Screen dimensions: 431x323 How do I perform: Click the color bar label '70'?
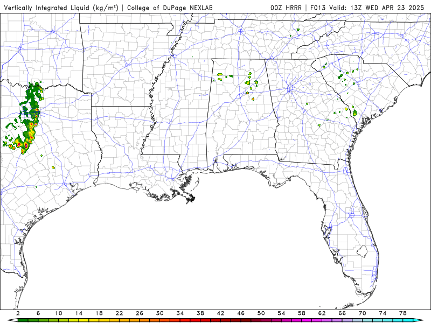click(x=363, y=313)
